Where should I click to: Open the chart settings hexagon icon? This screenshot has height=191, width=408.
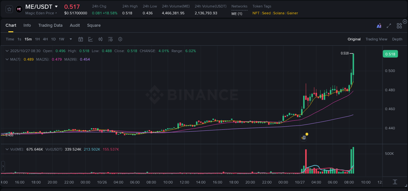tap(120, 39)
